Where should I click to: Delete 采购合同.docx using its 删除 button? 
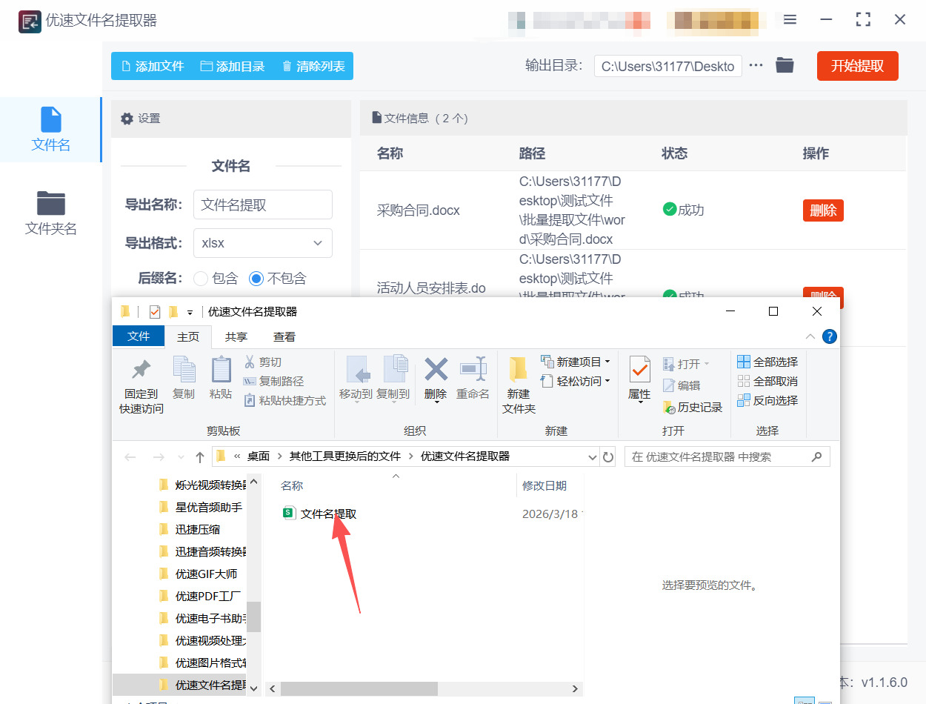823,210
